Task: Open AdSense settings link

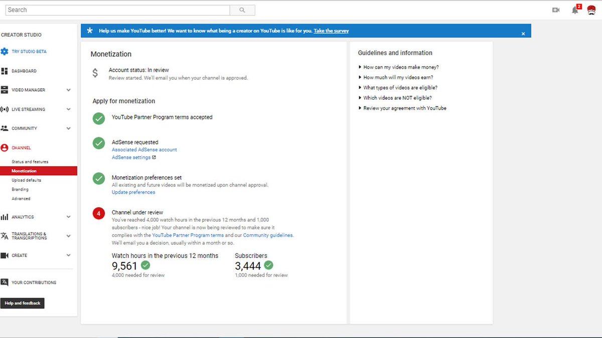Action: point(131,157)
